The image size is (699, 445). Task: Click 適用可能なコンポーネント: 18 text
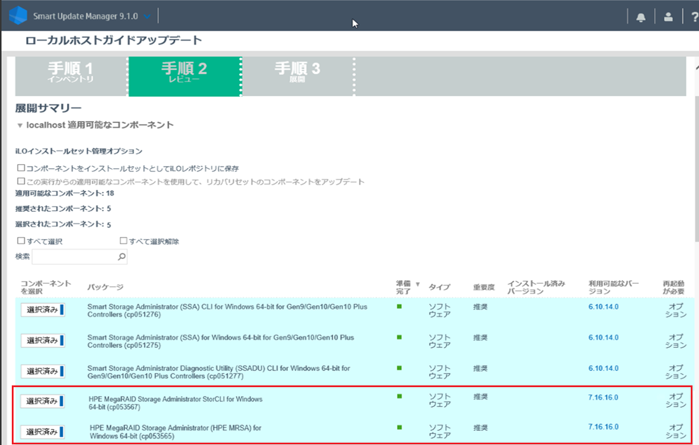65,193
